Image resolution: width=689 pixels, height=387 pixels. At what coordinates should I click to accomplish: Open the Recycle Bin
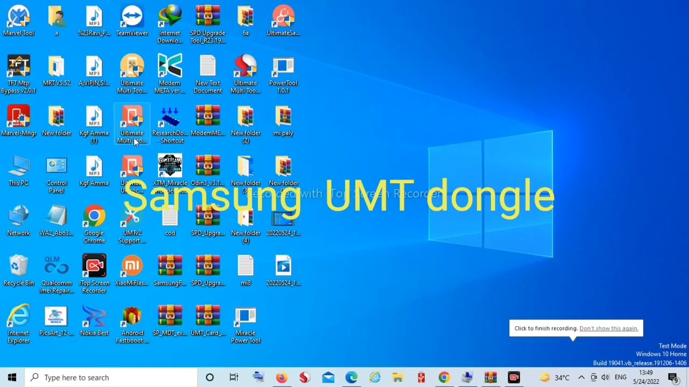[19, 271]
